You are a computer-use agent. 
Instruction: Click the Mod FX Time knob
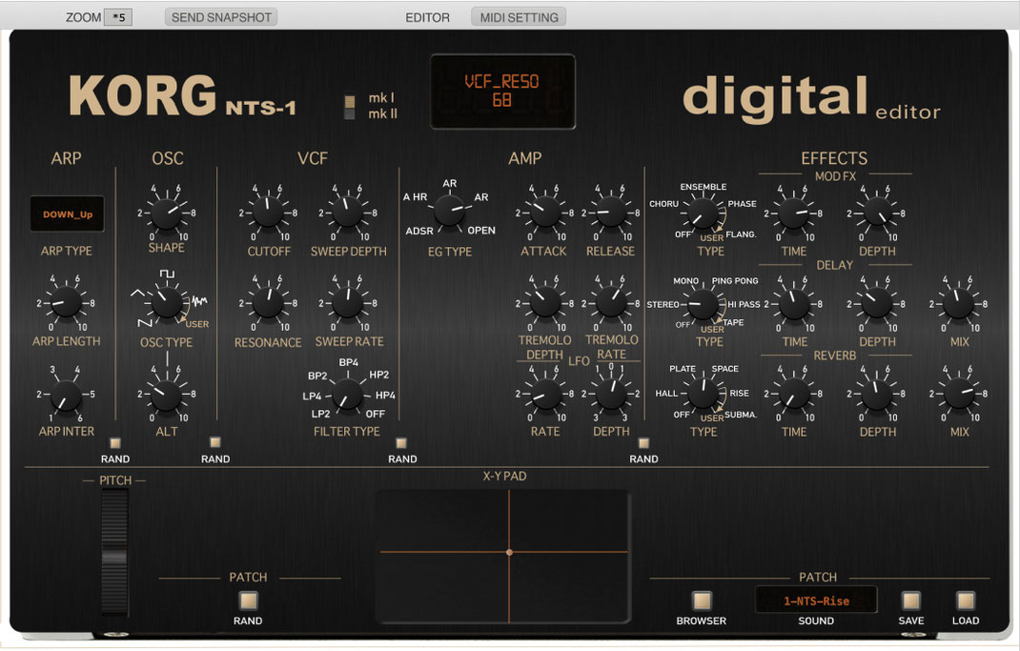click(794, 214)
